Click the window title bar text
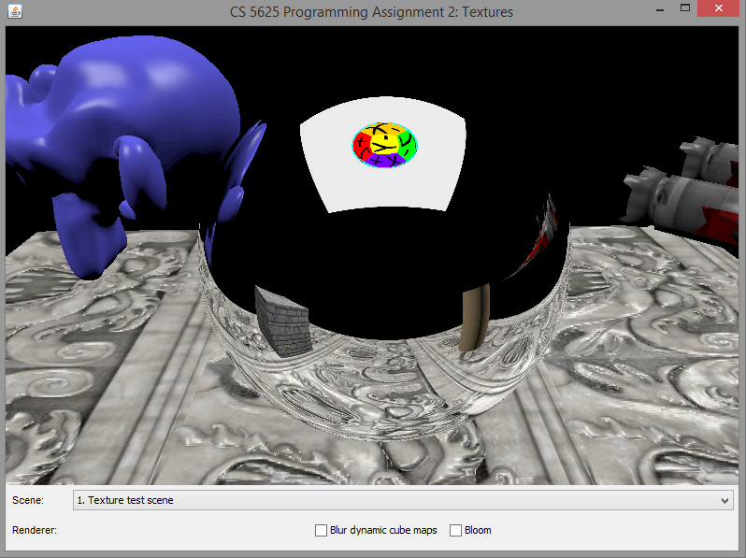 (371, 12)
